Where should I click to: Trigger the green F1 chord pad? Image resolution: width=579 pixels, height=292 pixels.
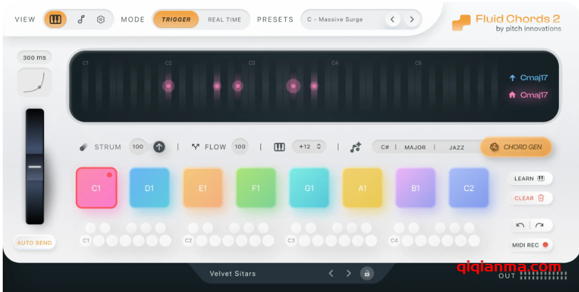[256, 188]
